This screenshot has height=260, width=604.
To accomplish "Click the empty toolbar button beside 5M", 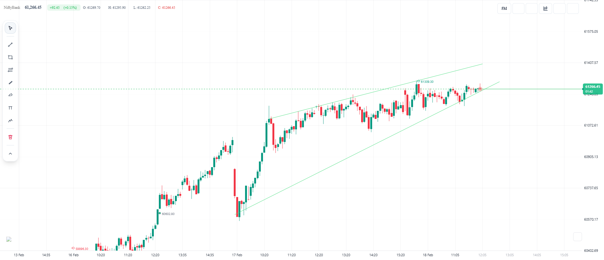I will pos(518,8).
